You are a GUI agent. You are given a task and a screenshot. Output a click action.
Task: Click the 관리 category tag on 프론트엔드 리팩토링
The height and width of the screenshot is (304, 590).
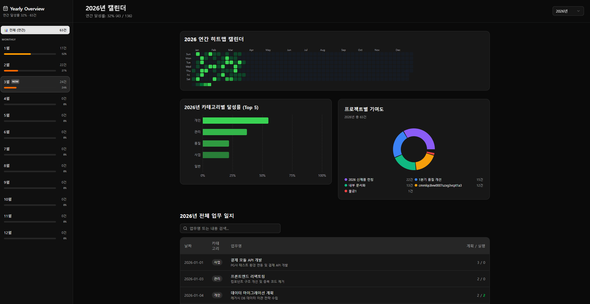tap(217, 279)
